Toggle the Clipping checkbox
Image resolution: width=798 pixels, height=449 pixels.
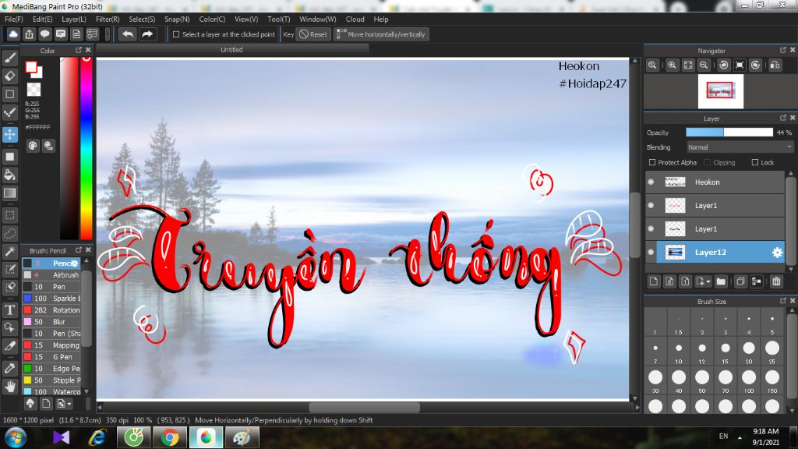coord(707,162)
